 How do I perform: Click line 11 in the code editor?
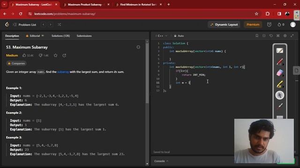[183, 83]
